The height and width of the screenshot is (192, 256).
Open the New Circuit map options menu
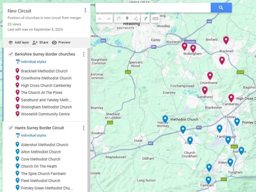tap(85, 11)
